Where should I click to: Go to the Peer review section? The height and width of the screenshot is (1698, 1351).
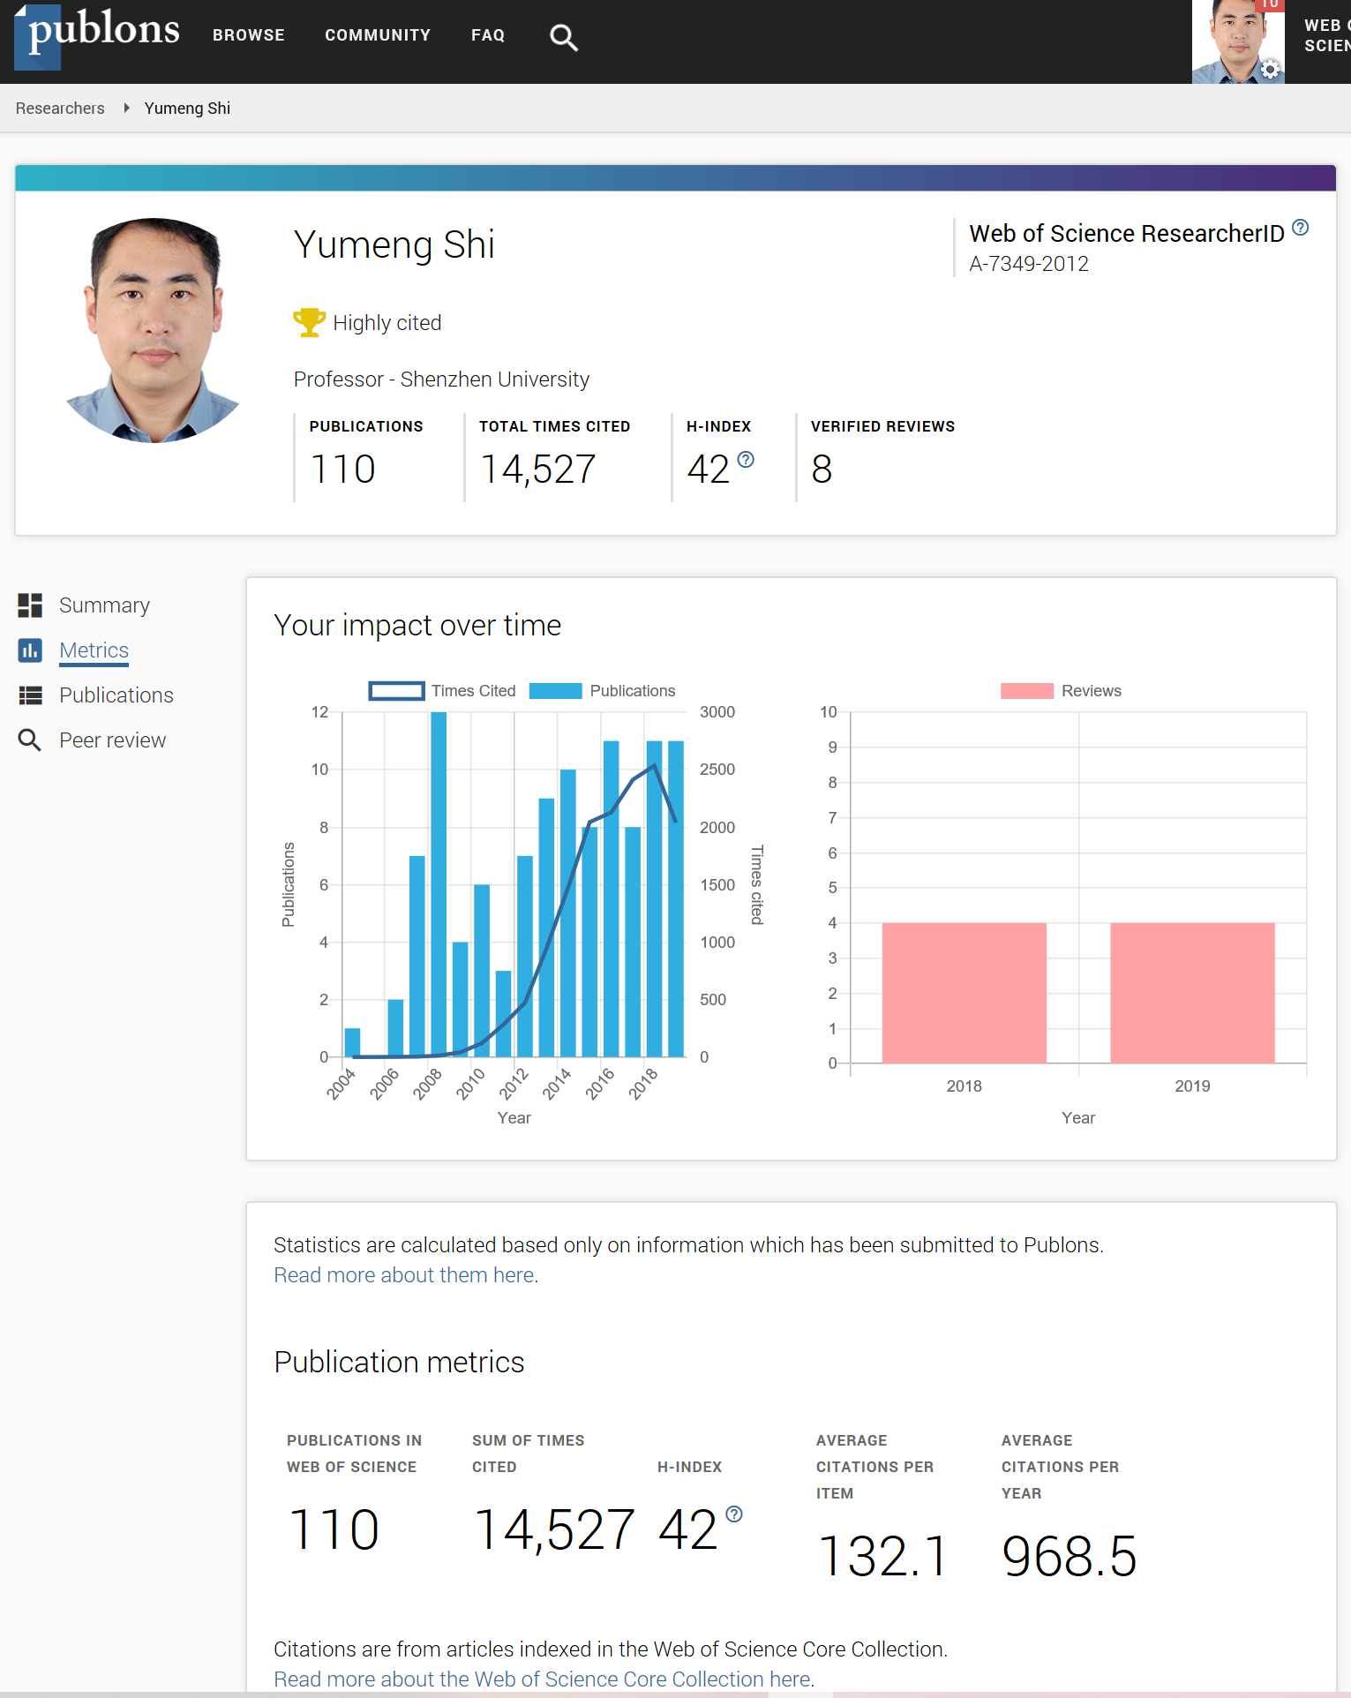point(112,740)
